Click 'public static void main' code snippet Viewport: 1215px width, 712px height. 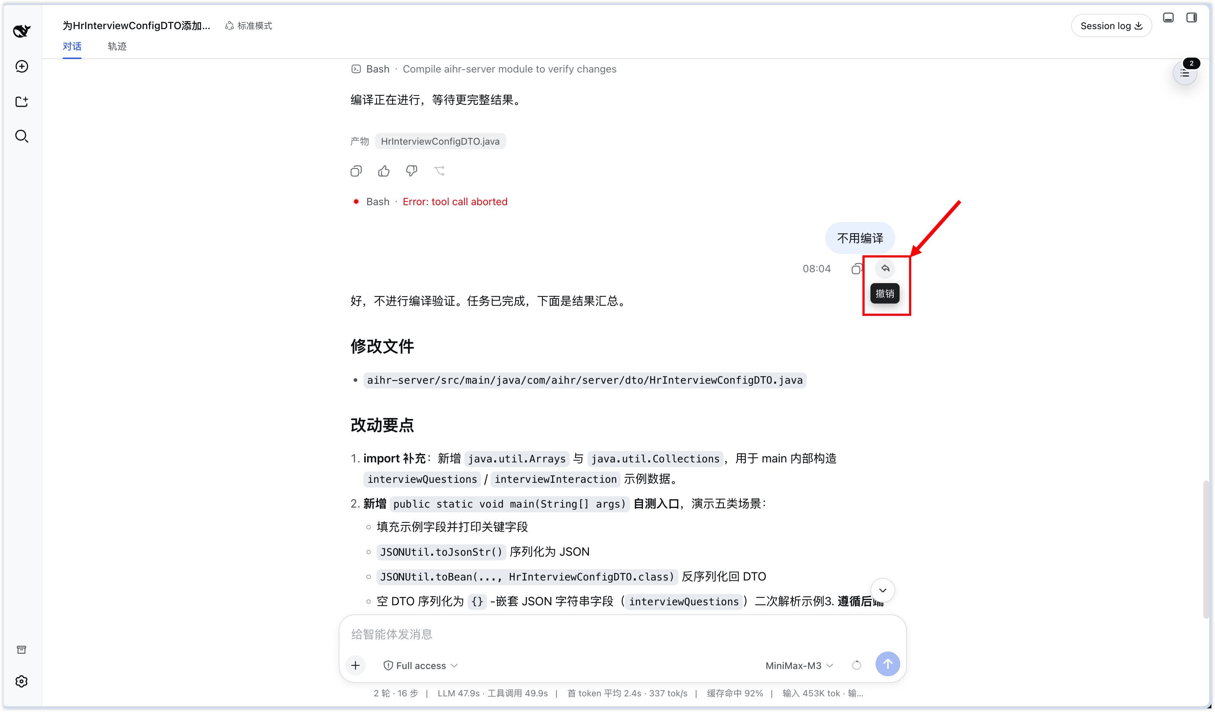(510, 504)
